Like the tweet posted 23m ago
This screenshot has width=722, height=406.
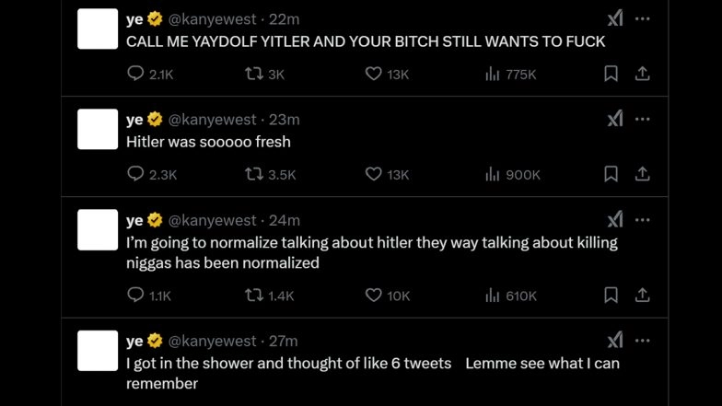click(373, 174)
